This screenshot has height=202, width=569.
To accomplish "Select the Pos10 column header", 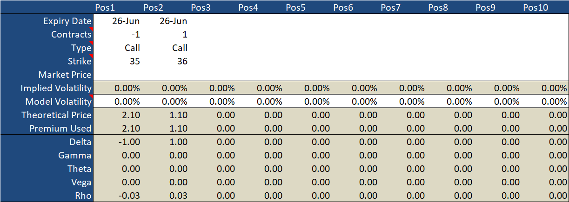I will click(536, 7).
